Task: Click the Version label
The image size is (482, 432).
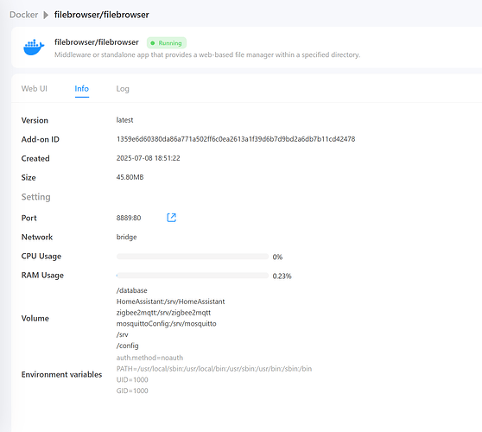Action: tap(35, 120)
